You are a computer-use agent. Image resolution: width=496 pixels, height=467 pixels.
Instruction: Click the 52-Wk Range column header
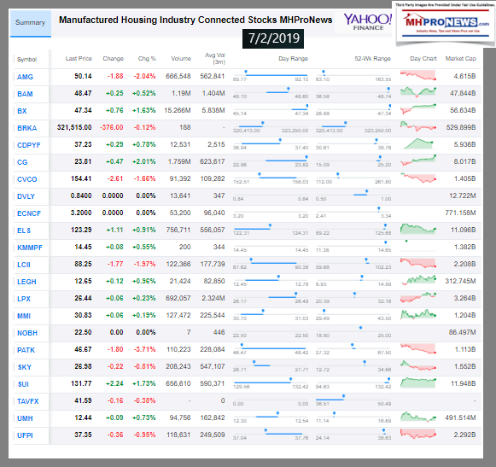tap(372, 59)
